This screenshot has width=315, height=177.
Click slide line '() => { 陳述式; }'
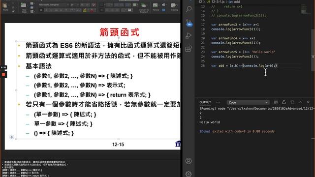click(x=54, y=133)
